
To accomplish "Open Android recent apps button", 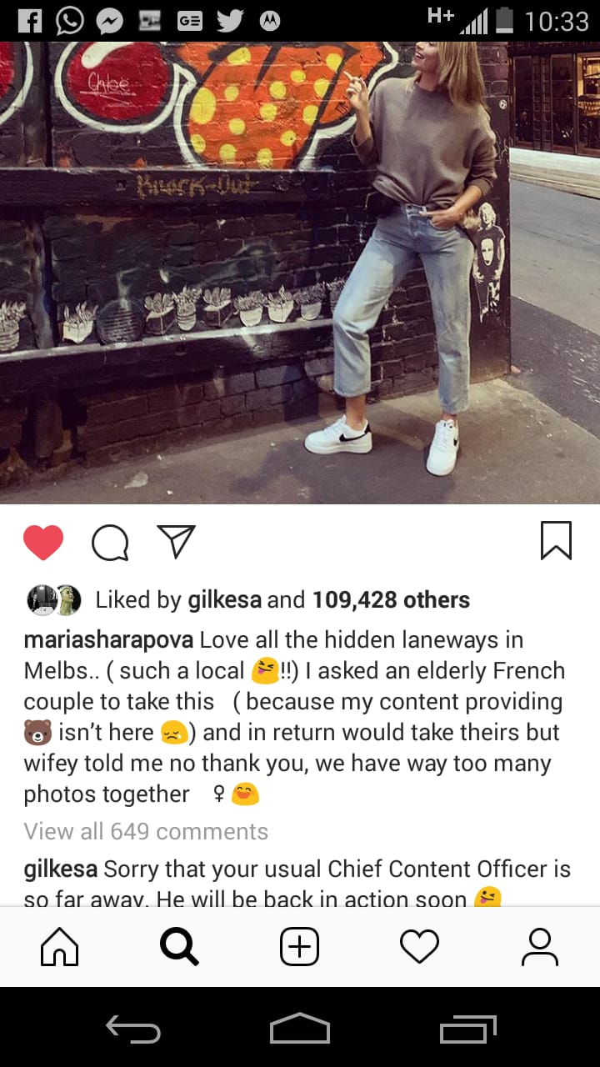I will 468,1029.
